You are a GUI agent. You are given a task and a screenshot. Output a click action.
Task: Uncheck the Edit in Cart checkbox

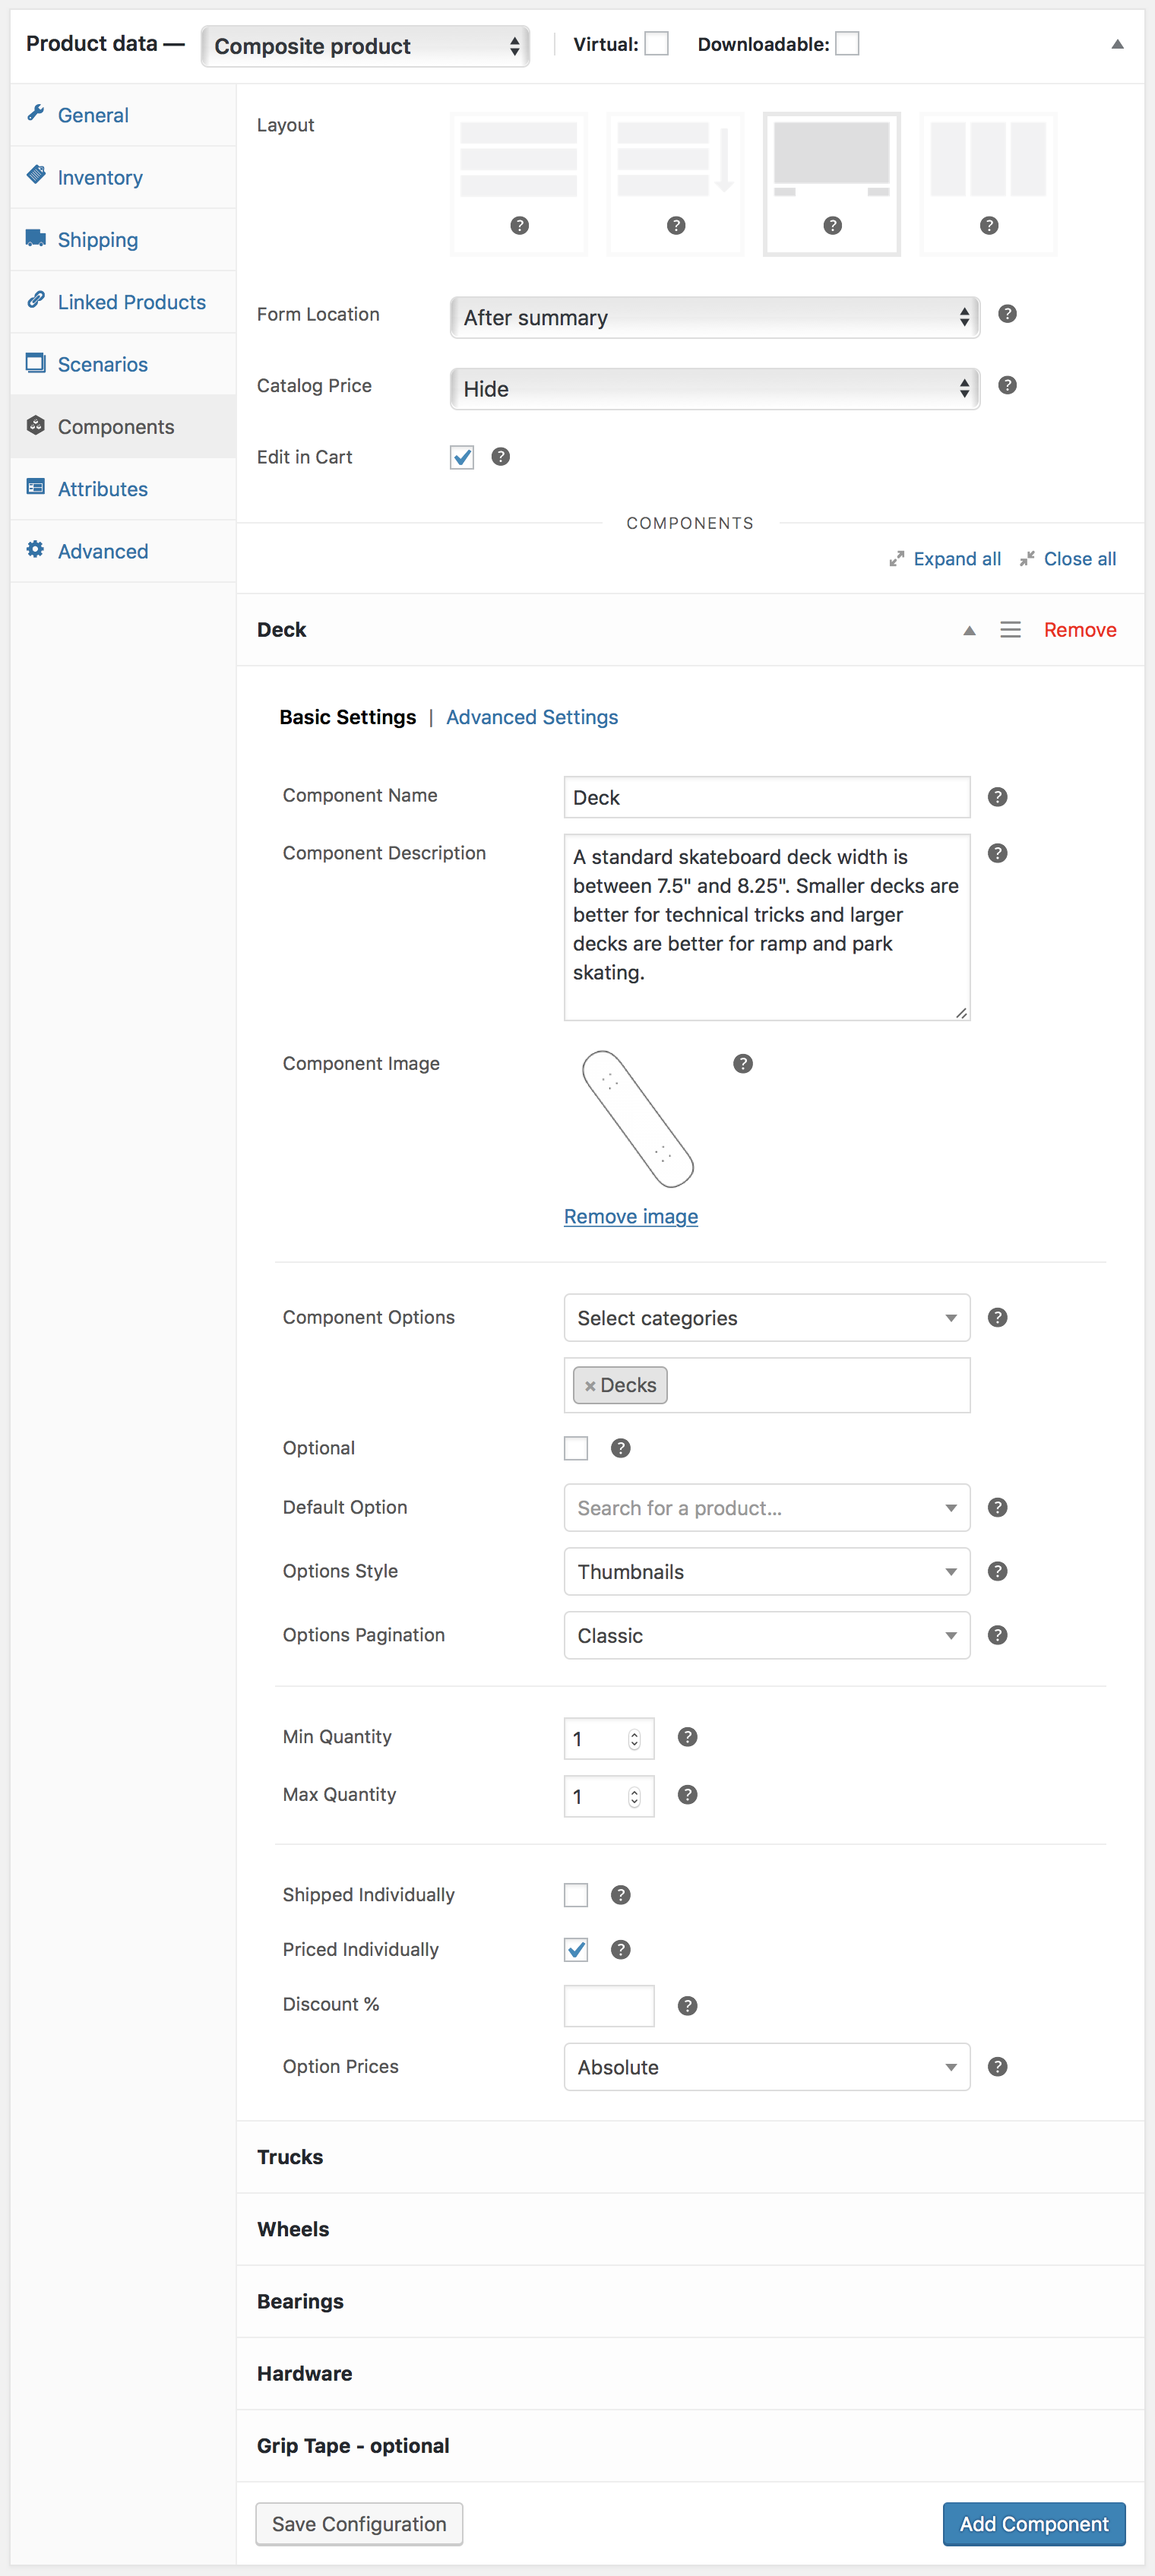462,457
